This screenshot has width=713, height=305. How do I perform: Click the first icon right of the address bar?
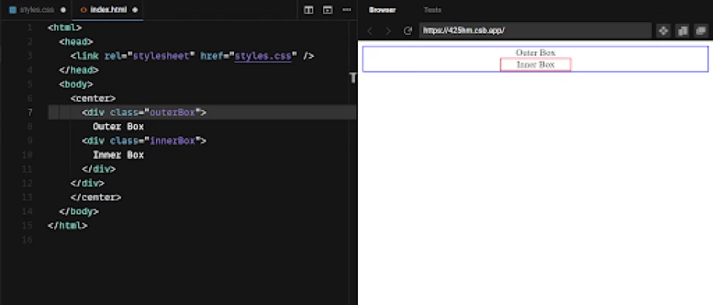click(x=663, y=30)
